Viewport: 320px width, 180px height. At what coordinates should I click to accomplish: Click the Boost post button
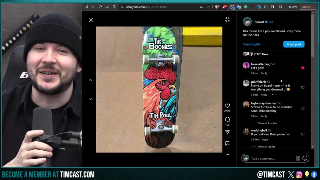[294, 44]
